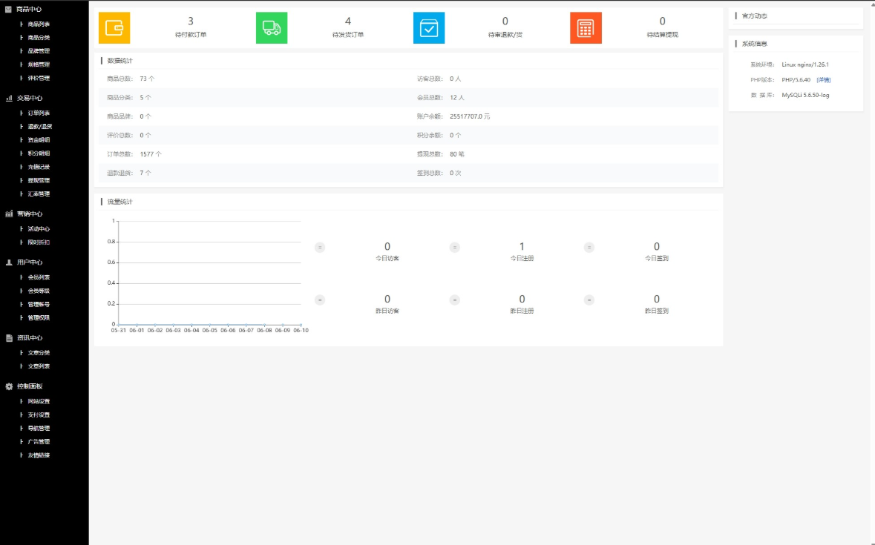Screen dimensions: 875x545
Task: Click the green delivery truck icon
Action: [x=272, y=28]
